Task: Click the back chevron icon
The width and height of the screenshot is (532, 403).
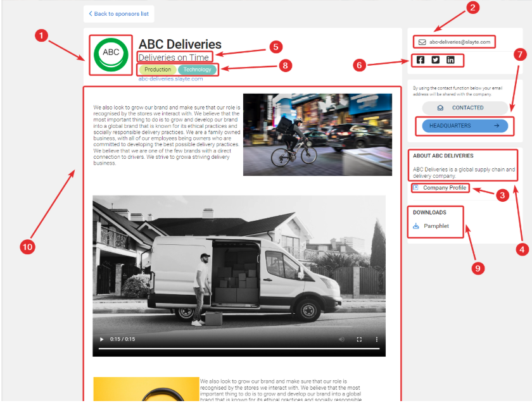Action: point(91,14)
